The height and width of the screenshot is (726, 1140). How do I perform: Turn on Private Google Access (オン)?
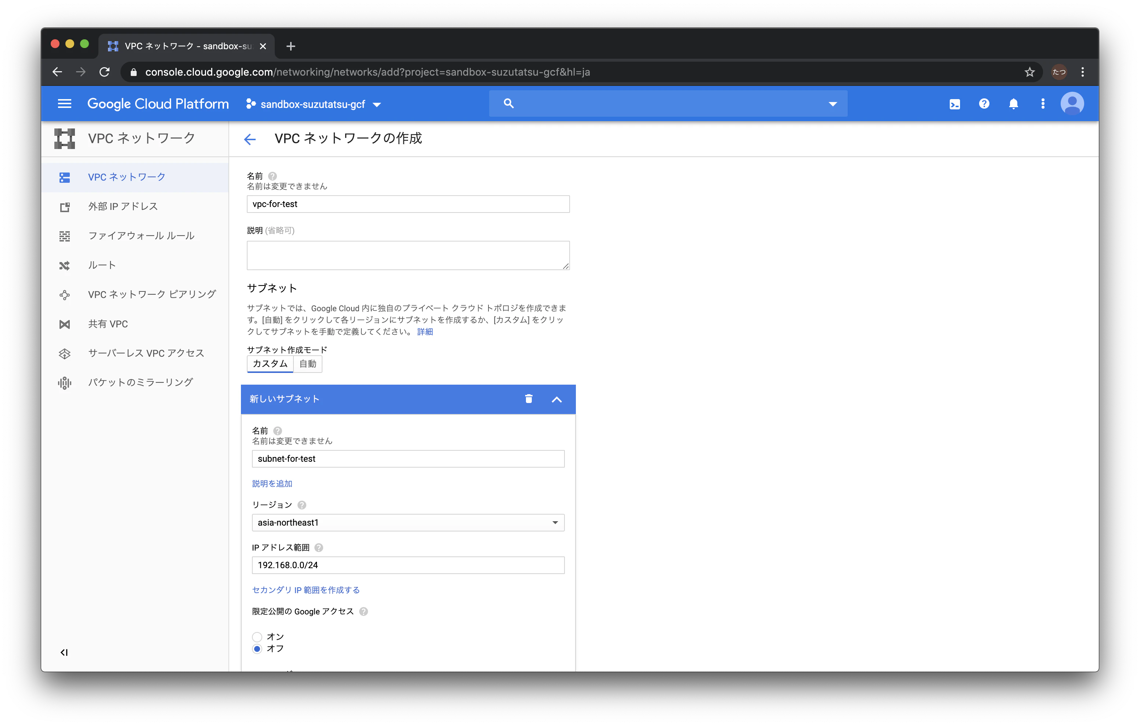(x=257, y=637)
